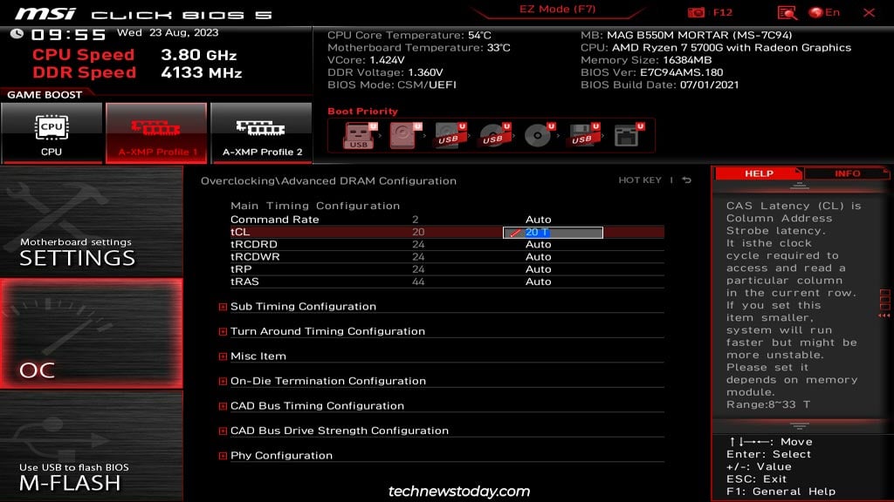Select the USB key boot device icon

(x=359, y=136)
